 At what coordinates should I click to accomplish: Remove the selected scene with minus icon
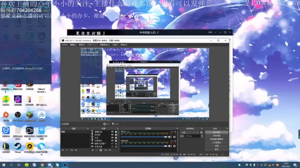(67, 150)
